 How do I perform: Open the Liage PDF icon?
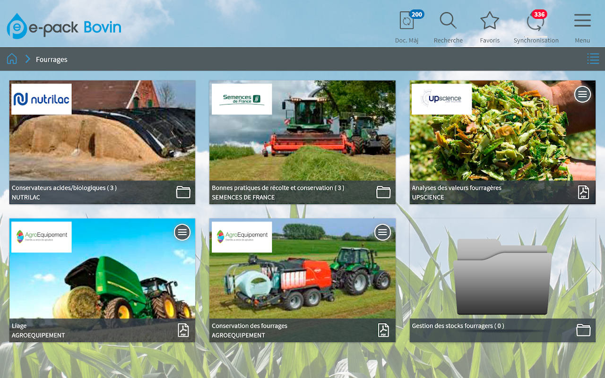pyautogui.click(x=183, y=330)
